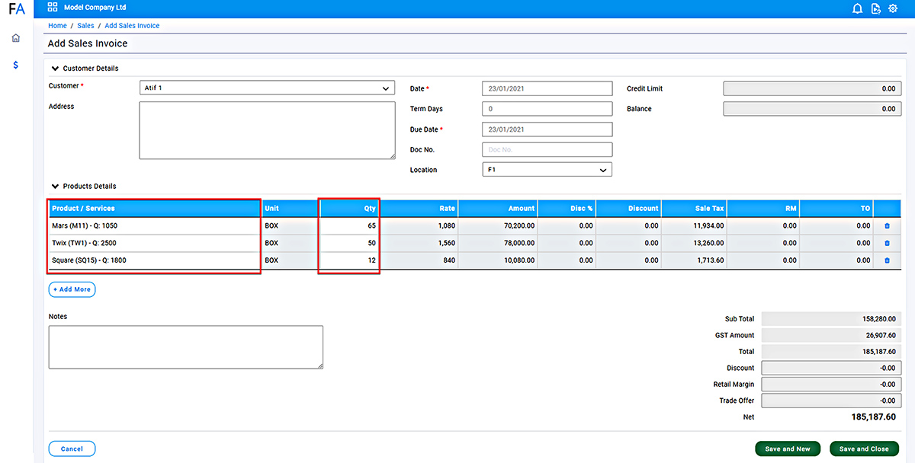Click the Credit Limit field
Image resolution: width=915 pixels, height=463 pixels.
coord(811,88)
